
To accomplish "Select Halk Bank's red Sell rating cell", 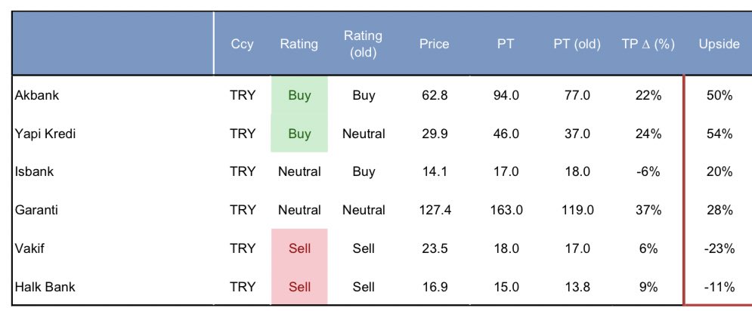I will click(x=299, y=287).
